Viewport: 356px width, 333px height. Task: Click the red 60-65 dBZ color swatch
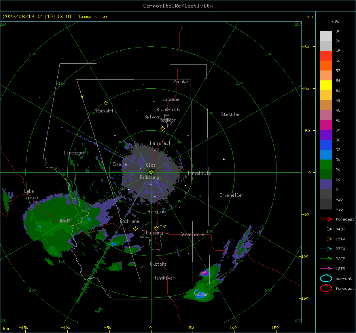[326, 56]
